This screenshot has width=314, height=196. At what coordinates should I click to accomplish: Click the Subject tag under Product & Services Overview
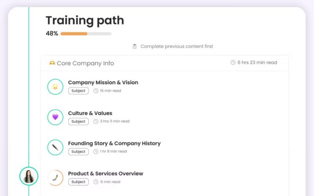[x=78, y=182]
